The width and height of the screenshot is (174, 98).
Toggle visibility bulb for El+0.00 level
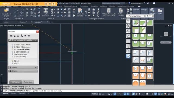tap(13, 57)
